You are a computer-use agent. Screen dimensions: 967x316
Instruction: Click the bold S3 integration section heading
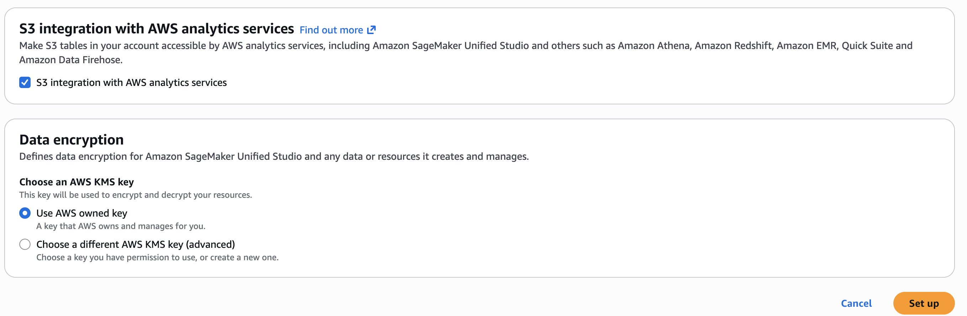click(156, 29)
